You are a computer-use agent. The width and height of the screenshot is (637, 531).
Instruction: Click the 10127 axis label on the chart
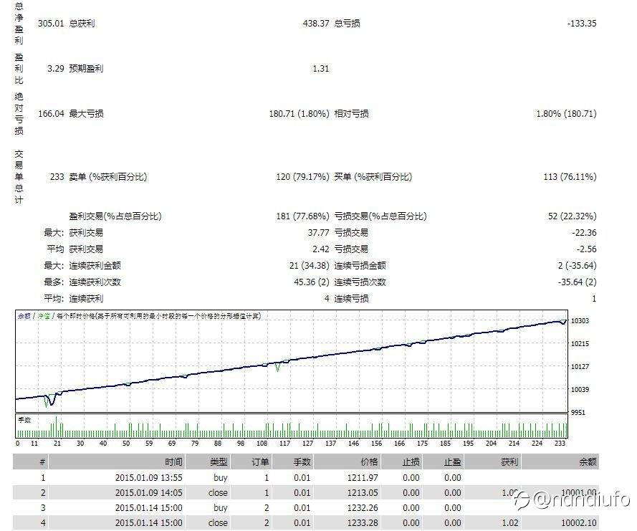tap(580, 367)
